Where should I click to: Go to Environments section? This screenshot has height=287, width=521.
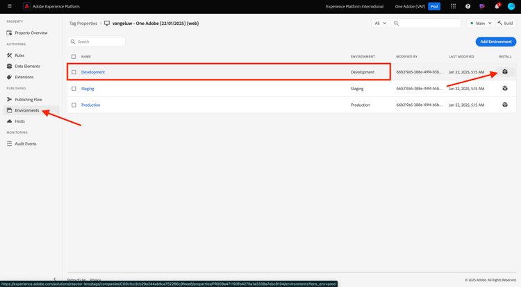(x=27, y=110)
